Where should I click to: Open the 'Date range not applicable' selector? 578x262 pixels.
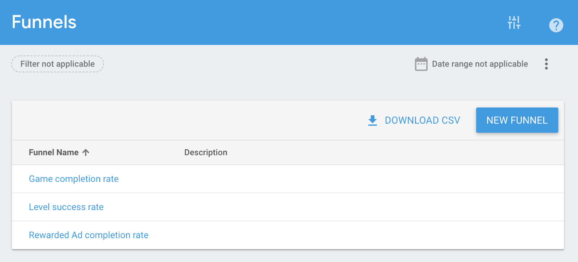480,64
